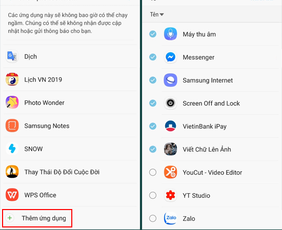
Task: Select the YouCut - Video Editor checkbox
Action: click(153, 172)
